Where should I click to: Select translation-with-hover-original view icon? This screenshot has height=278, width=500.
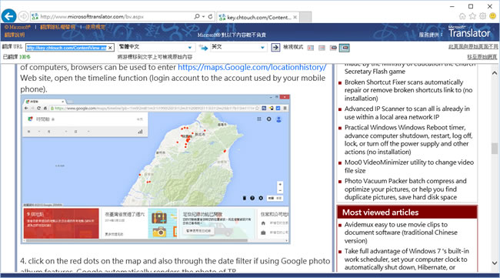pos(345,48)
